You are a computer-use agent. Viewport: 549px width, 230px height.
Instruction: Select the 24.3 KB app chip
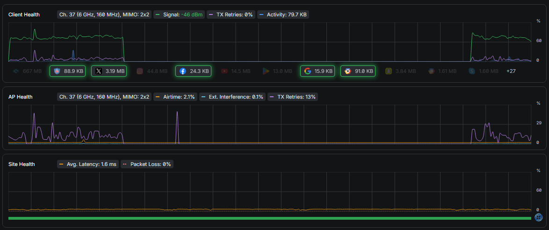tap(193, 71)
